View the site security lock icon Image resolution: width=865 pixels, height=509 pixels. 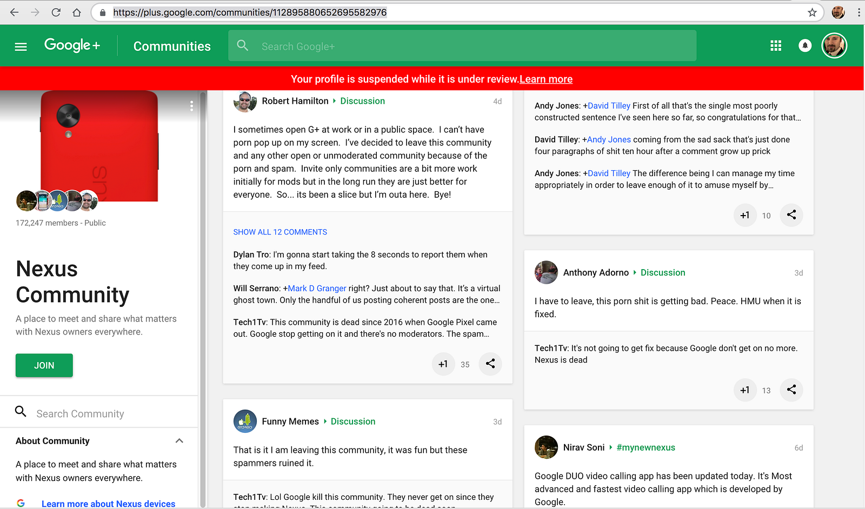point(103,12)
